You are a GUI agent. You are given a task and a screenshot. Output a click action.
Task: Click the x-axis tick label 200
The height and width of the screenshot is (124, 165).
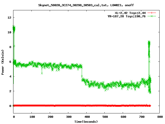pyautogui.click(x=51, y=117)
